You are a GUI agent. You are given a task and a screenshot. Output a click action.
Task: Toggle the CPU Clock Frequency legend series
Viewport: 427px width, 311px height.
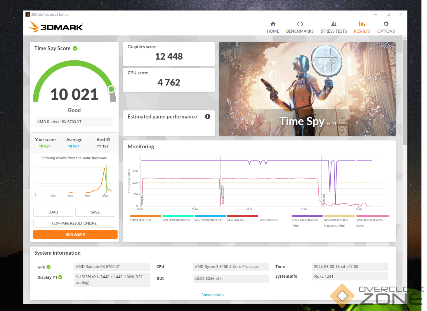305,220
